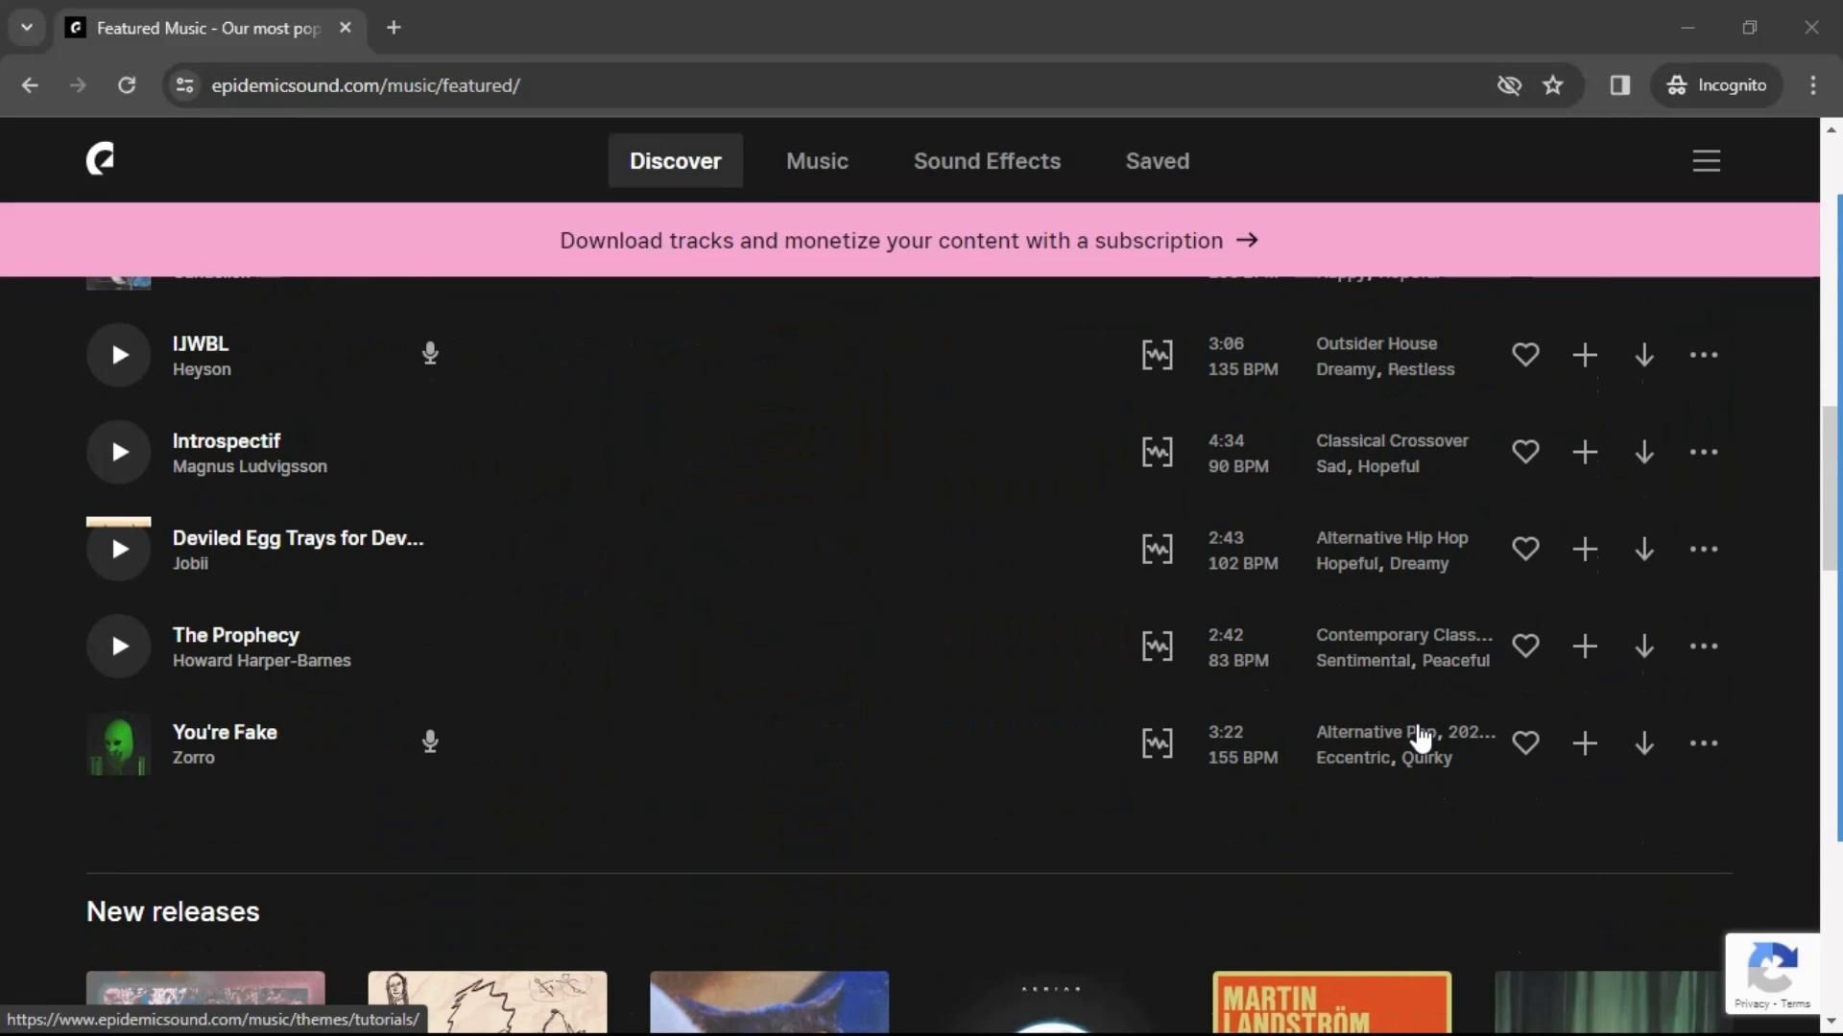Open the Outsider House genre link
The height and width of the screenshot is (1036, 1843).
click(1376, 343)
